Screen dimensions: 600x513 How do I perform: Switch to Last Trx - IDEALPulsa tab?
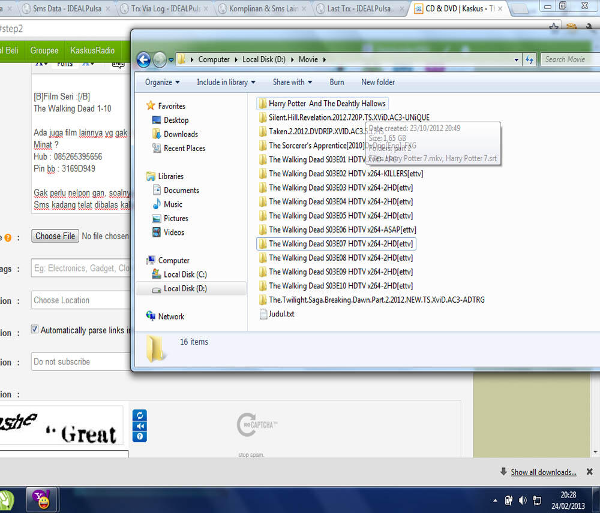(x=359, y=8)
